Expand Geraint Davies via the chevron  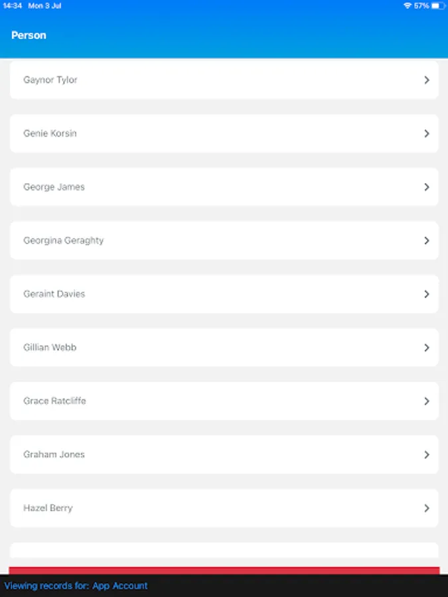coord(427,294)
